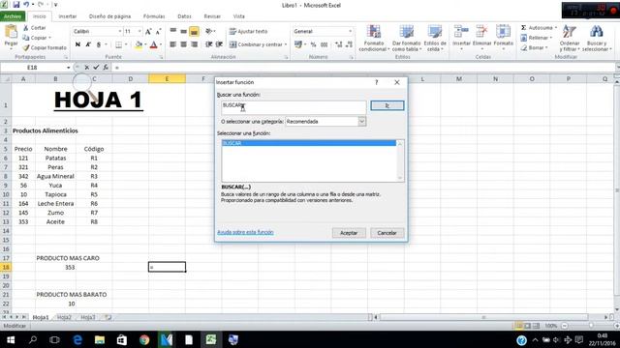Click the zoom slider in status bar
This screenshot has height=348, width=620.
click(590, 326)
